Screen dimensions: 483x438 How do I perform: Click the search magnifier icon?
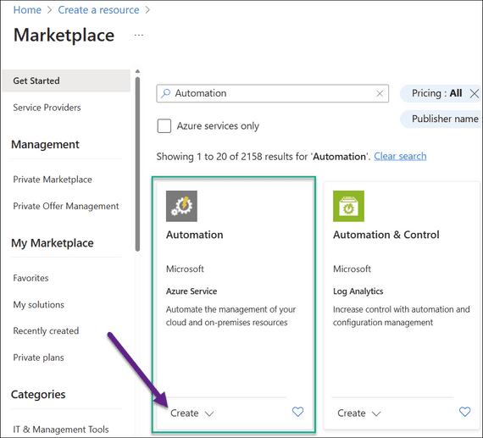[x=165, y=93]
